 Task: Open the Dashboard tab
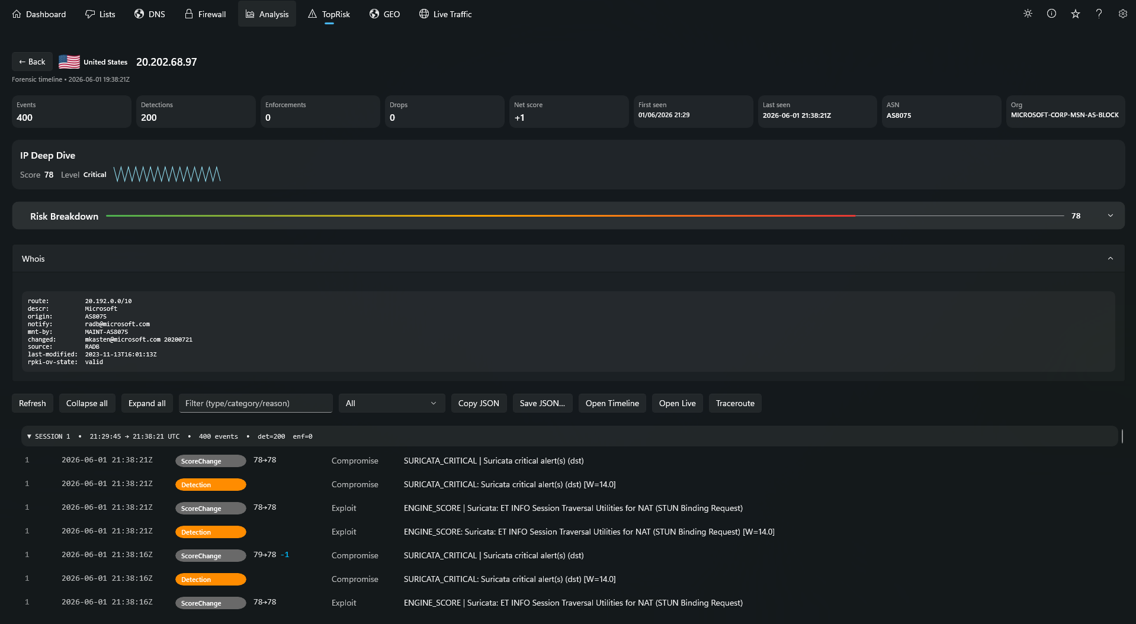point(39,14)
